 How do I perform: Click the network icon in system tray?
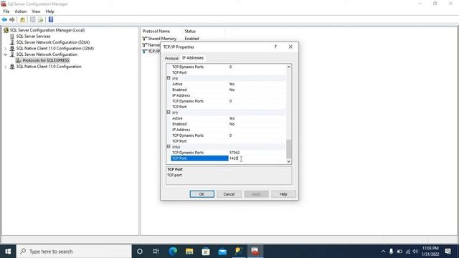[x=407, y=252]
